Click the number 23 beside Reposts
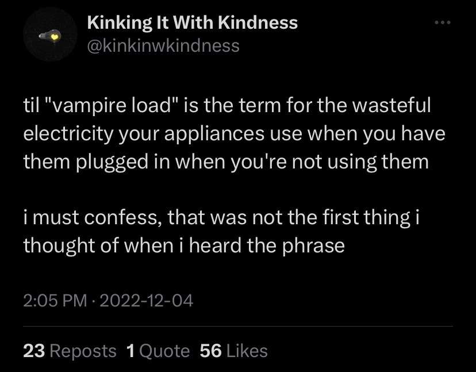The width and height of the screenshot is (476, 372). pyautogui.click(x=34, y=350)
